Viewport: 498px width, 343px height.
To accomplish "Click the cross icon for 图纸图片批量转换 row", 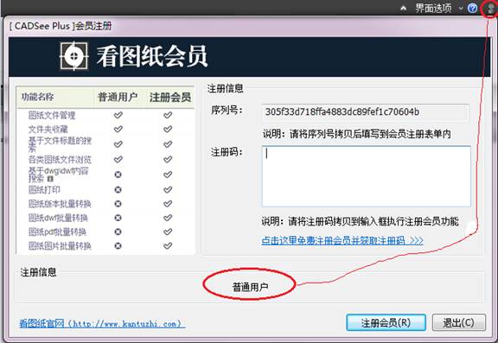I will point(118,245).
